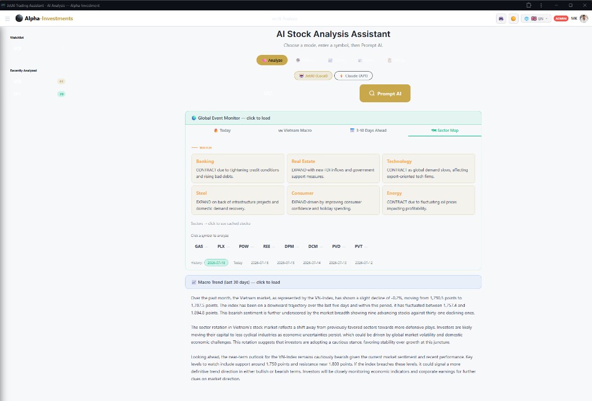The image size is (592, 401).
Task: Switch to the 3-10 Days Ahead tab
Action: (x=368, y=130)
